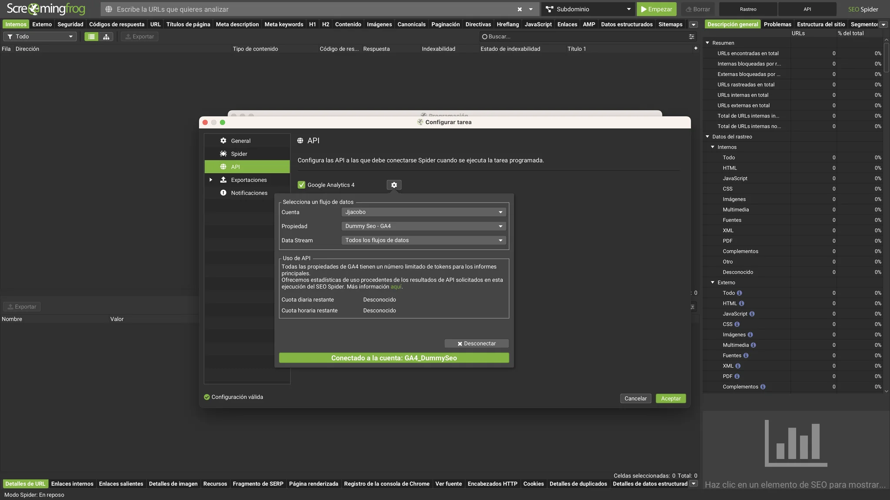The height and width of the screenshot is (500, 890).
Task: Collapse the Resumen tree section
Action: pyautogui.click(x=707, y=43)
